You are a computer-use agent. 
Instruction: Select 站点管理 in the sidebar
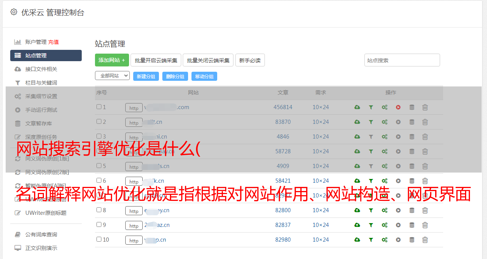(x=46, y=55)
